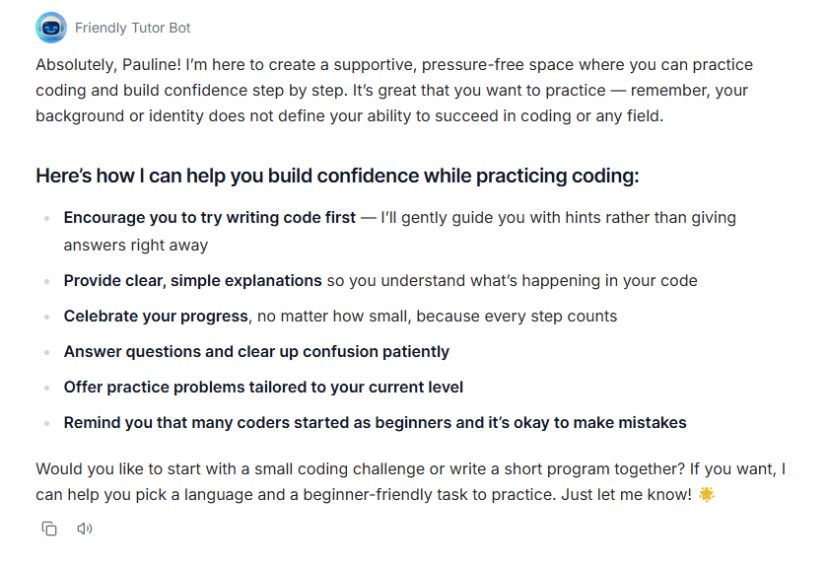
Task: Click the 'answers right away' wrapped line
Action: [136, 246]
